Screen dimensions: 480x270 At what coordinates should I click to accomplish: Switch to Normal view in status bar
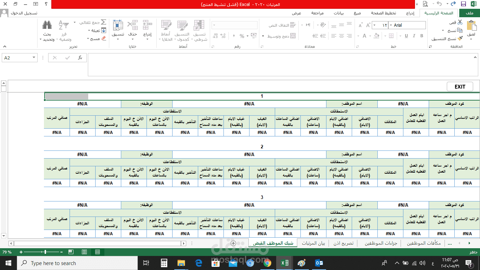click(x=97, y=252)
